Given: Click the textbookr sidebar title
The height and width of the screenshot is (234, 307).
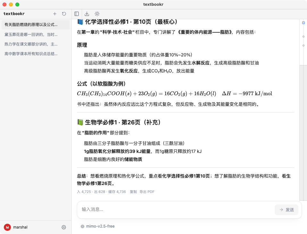Looking at the screenshot, I should 14,14.
